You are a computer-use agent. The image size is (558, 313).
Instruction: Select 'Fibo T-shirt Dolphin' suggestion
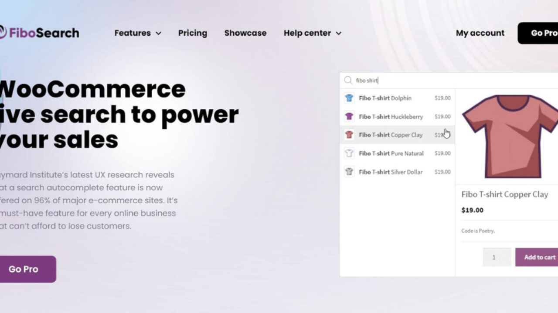397,98
